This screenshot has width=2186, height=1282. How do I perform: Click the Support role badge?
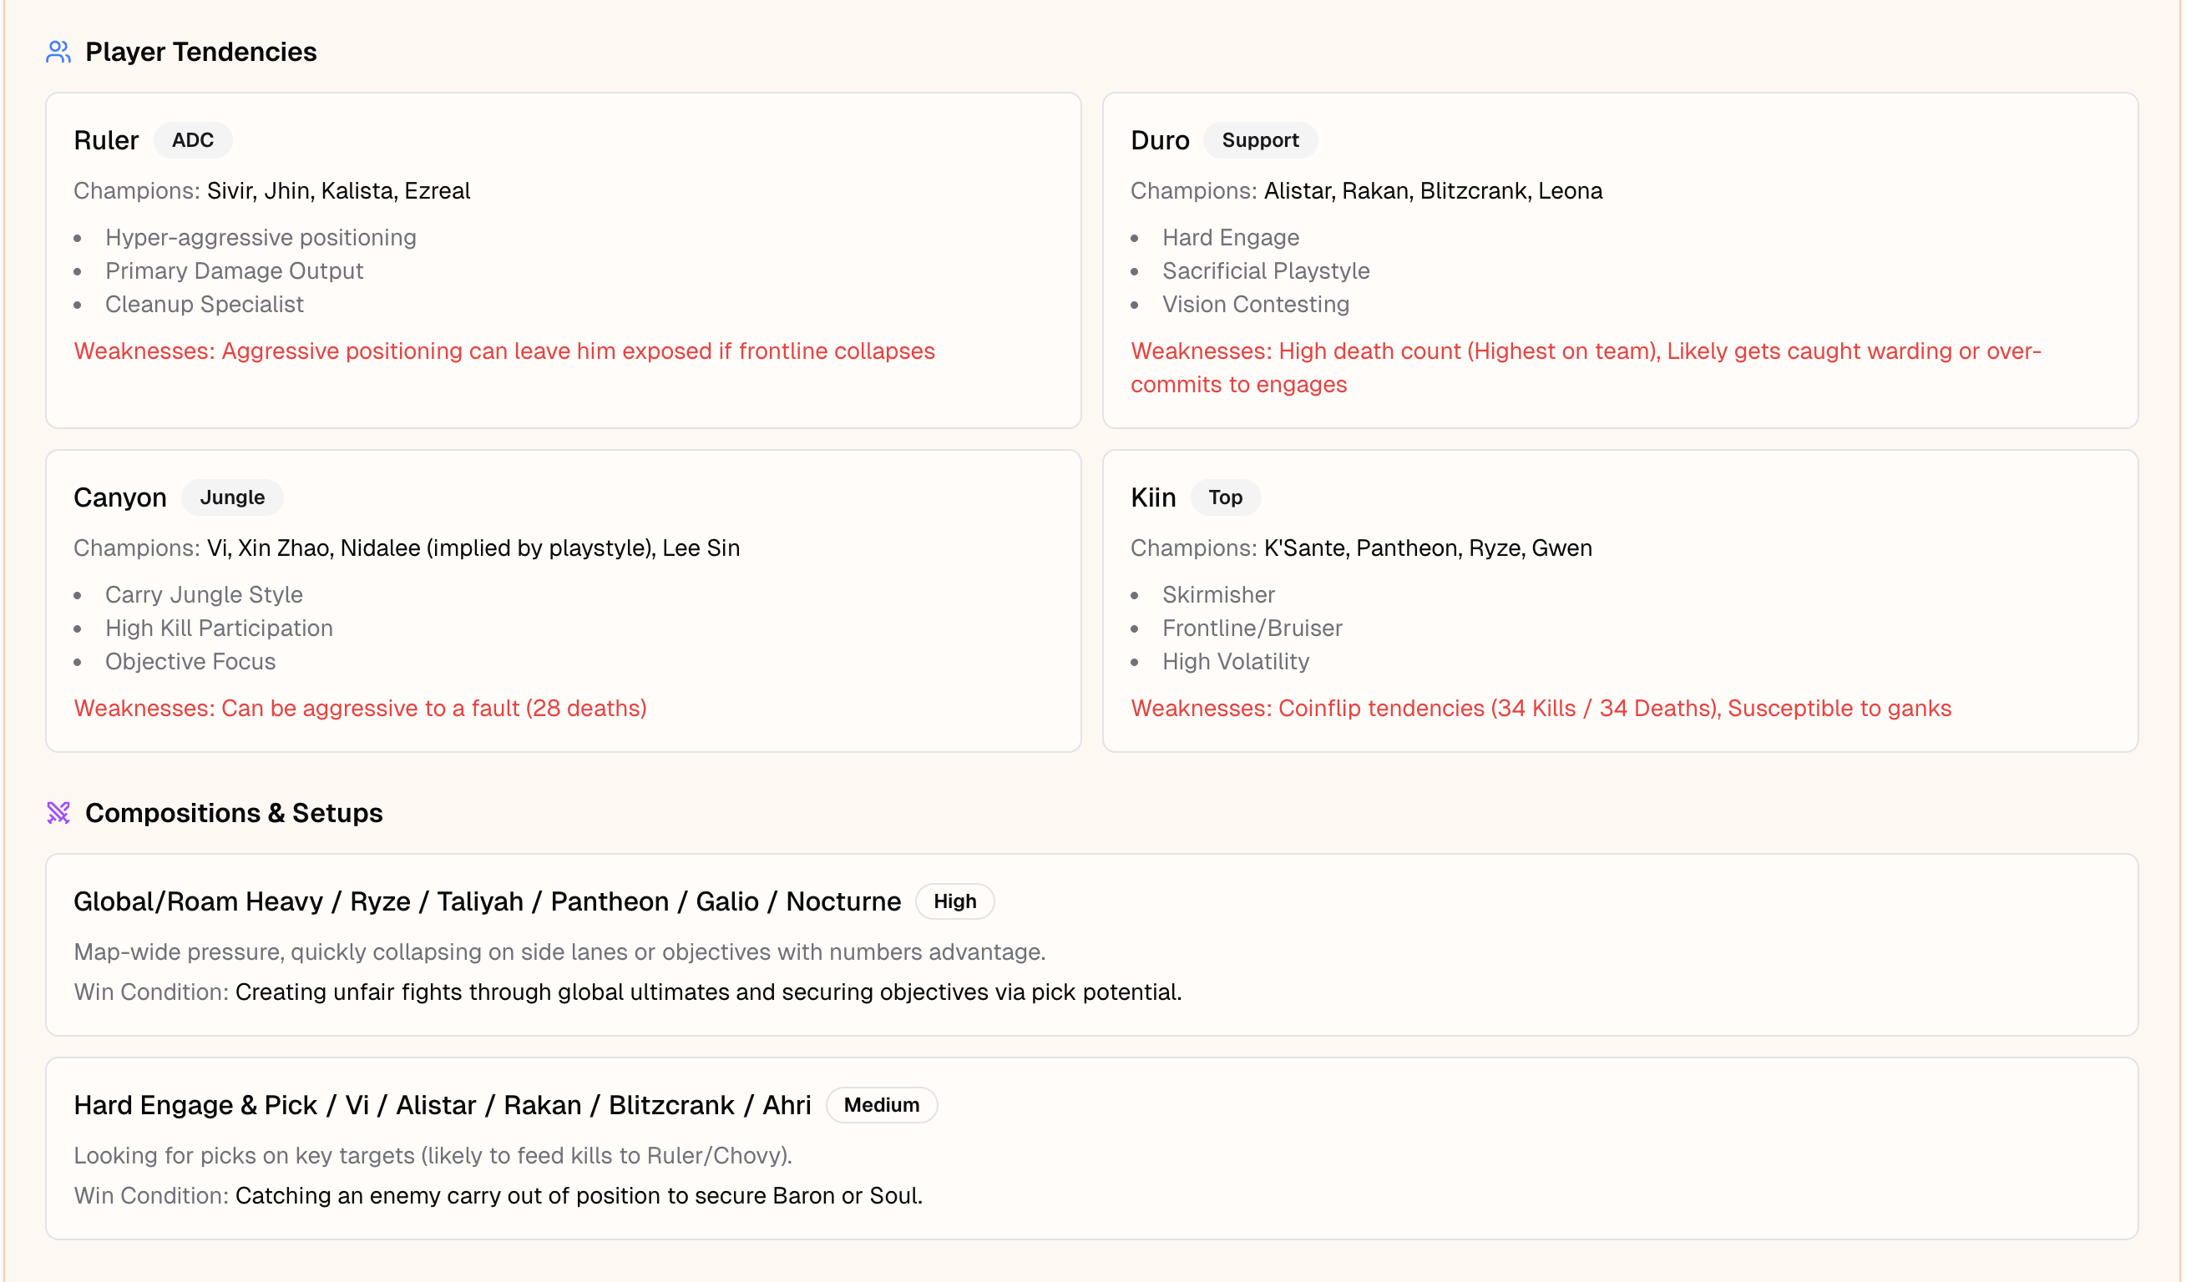[1259, 140]
